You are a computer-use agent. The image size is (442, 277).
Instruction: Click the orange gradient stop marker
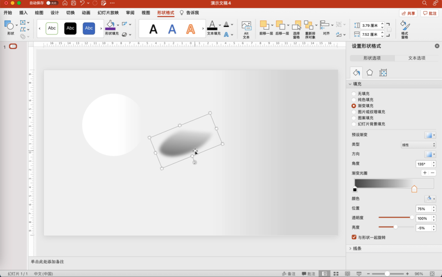tap(414, 189)
